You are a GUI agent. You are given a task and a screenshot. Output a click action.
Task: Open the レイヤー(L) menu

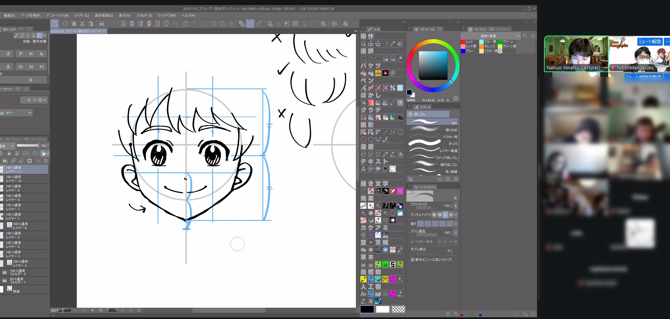coord(81,16)
